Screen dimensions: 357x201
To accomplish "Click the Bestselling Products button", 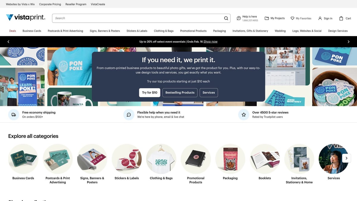I will (x=180, y=93).
